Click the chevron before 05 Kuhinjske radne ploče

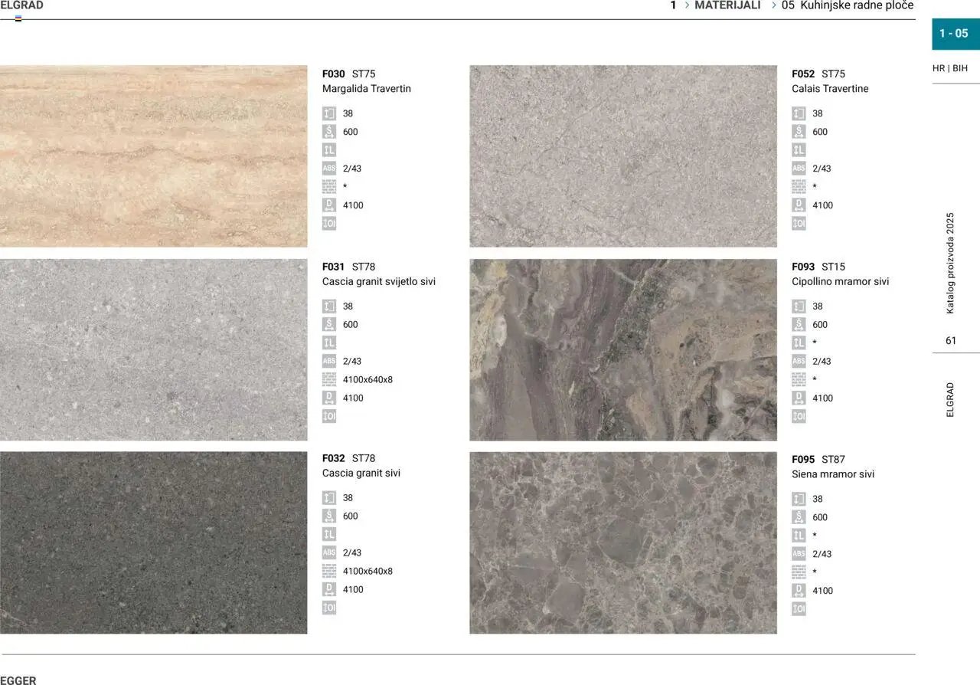pyautogui.click(x=774, y=5)
